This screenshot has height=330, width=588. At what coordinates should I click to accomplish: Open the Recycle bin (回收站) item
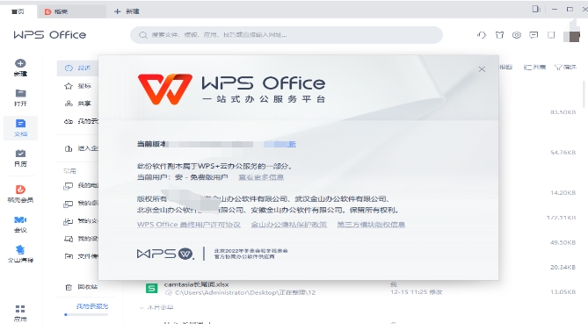pyautogui.click(x=82, y=287)
